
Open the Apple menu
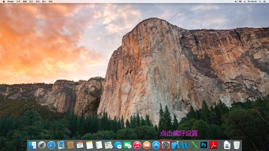[4, 1]
